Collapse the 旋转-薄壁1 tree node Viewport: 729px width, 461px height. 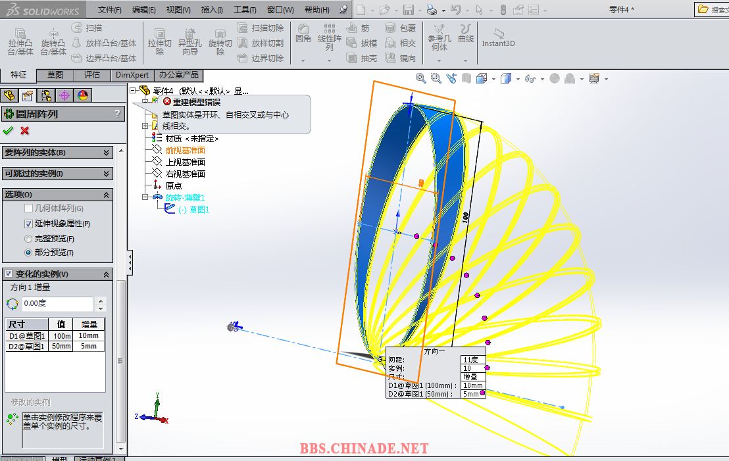145,197
